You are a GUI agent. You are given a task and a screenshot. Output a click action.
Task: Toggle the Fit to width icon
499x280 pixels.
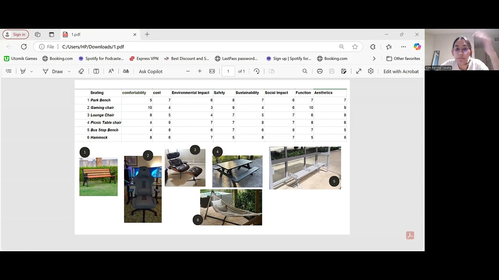[x=212, y=71]
